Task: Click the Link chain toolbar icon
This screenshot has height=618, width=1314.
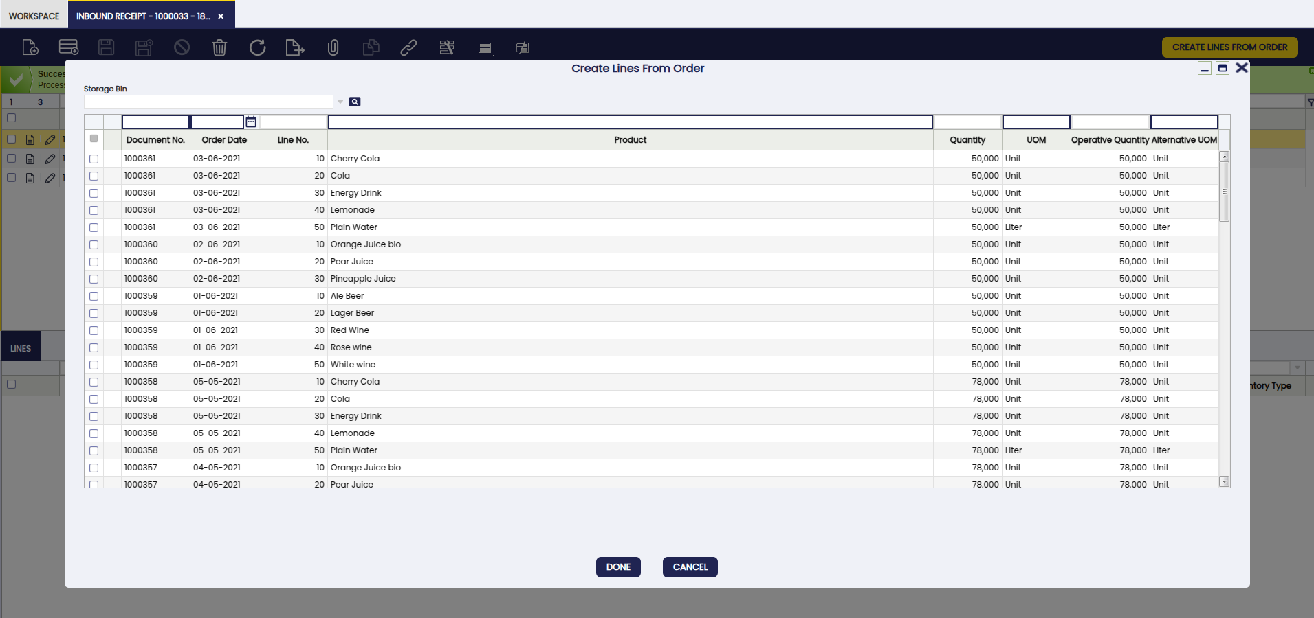Action: pos(408,47)
